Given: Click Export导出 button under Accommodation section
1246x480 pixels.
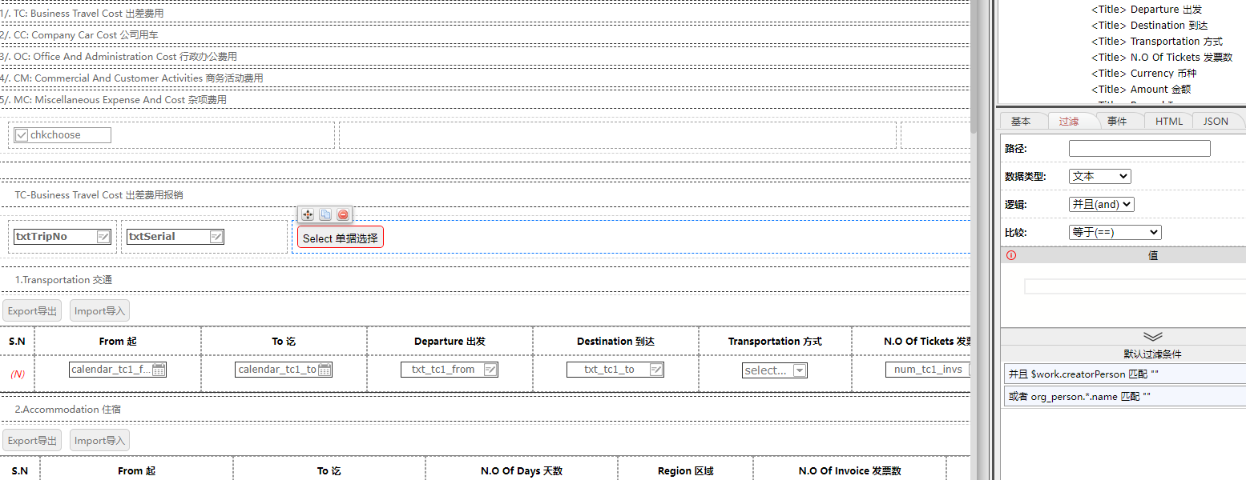Looking at the screenshot, I should (x=32, y=441).
